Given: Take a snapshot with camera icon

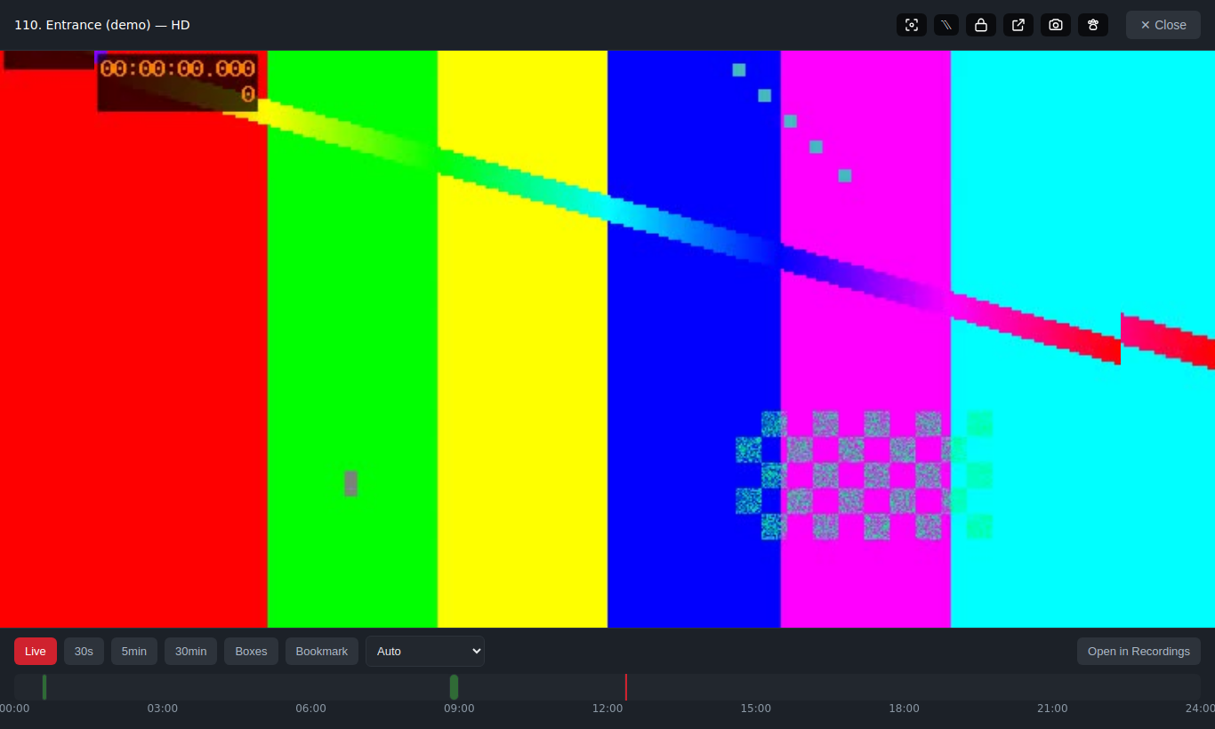Looking at the screenshot, I should tap(1056, 25).
